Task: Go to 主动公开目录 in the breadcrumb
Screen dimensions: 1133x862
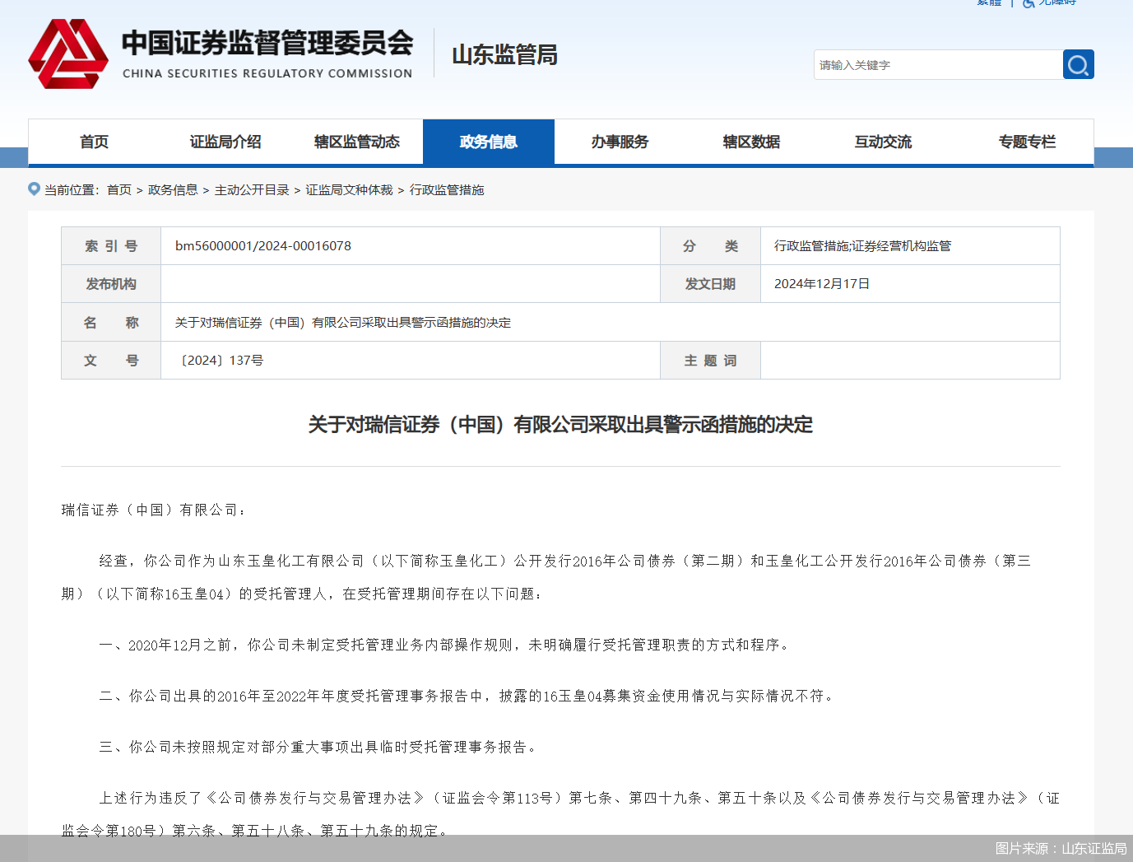Action: (x=252, y=190)
